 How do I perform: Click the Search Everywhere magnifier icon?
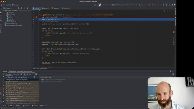tap(170, 5)
